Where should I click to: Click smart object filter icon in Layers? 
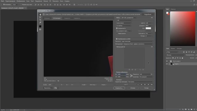[x=194, y=52]
